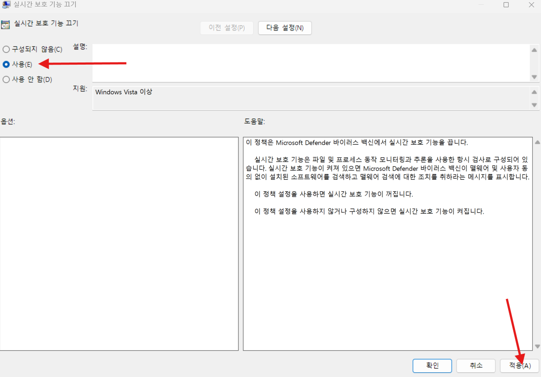Screen dimensions: 541x377
Task: Cancel with the 취소 button
Action: pyautogui.click(x=476, y=366)
